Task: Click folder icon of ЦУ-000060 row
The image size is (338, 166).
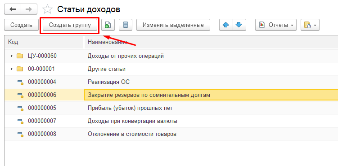Action: point(20,56)
